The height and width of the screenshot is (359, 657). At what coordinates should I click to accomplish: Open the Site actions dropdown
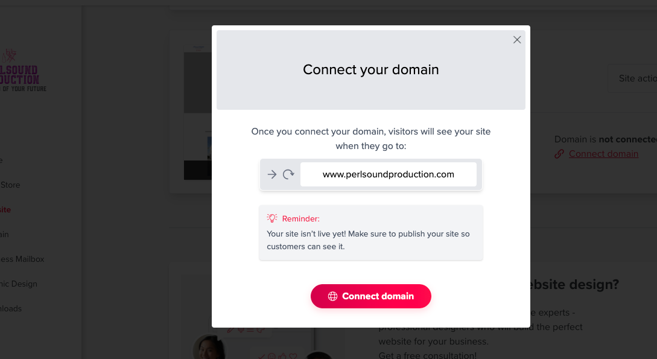[633, 78]
